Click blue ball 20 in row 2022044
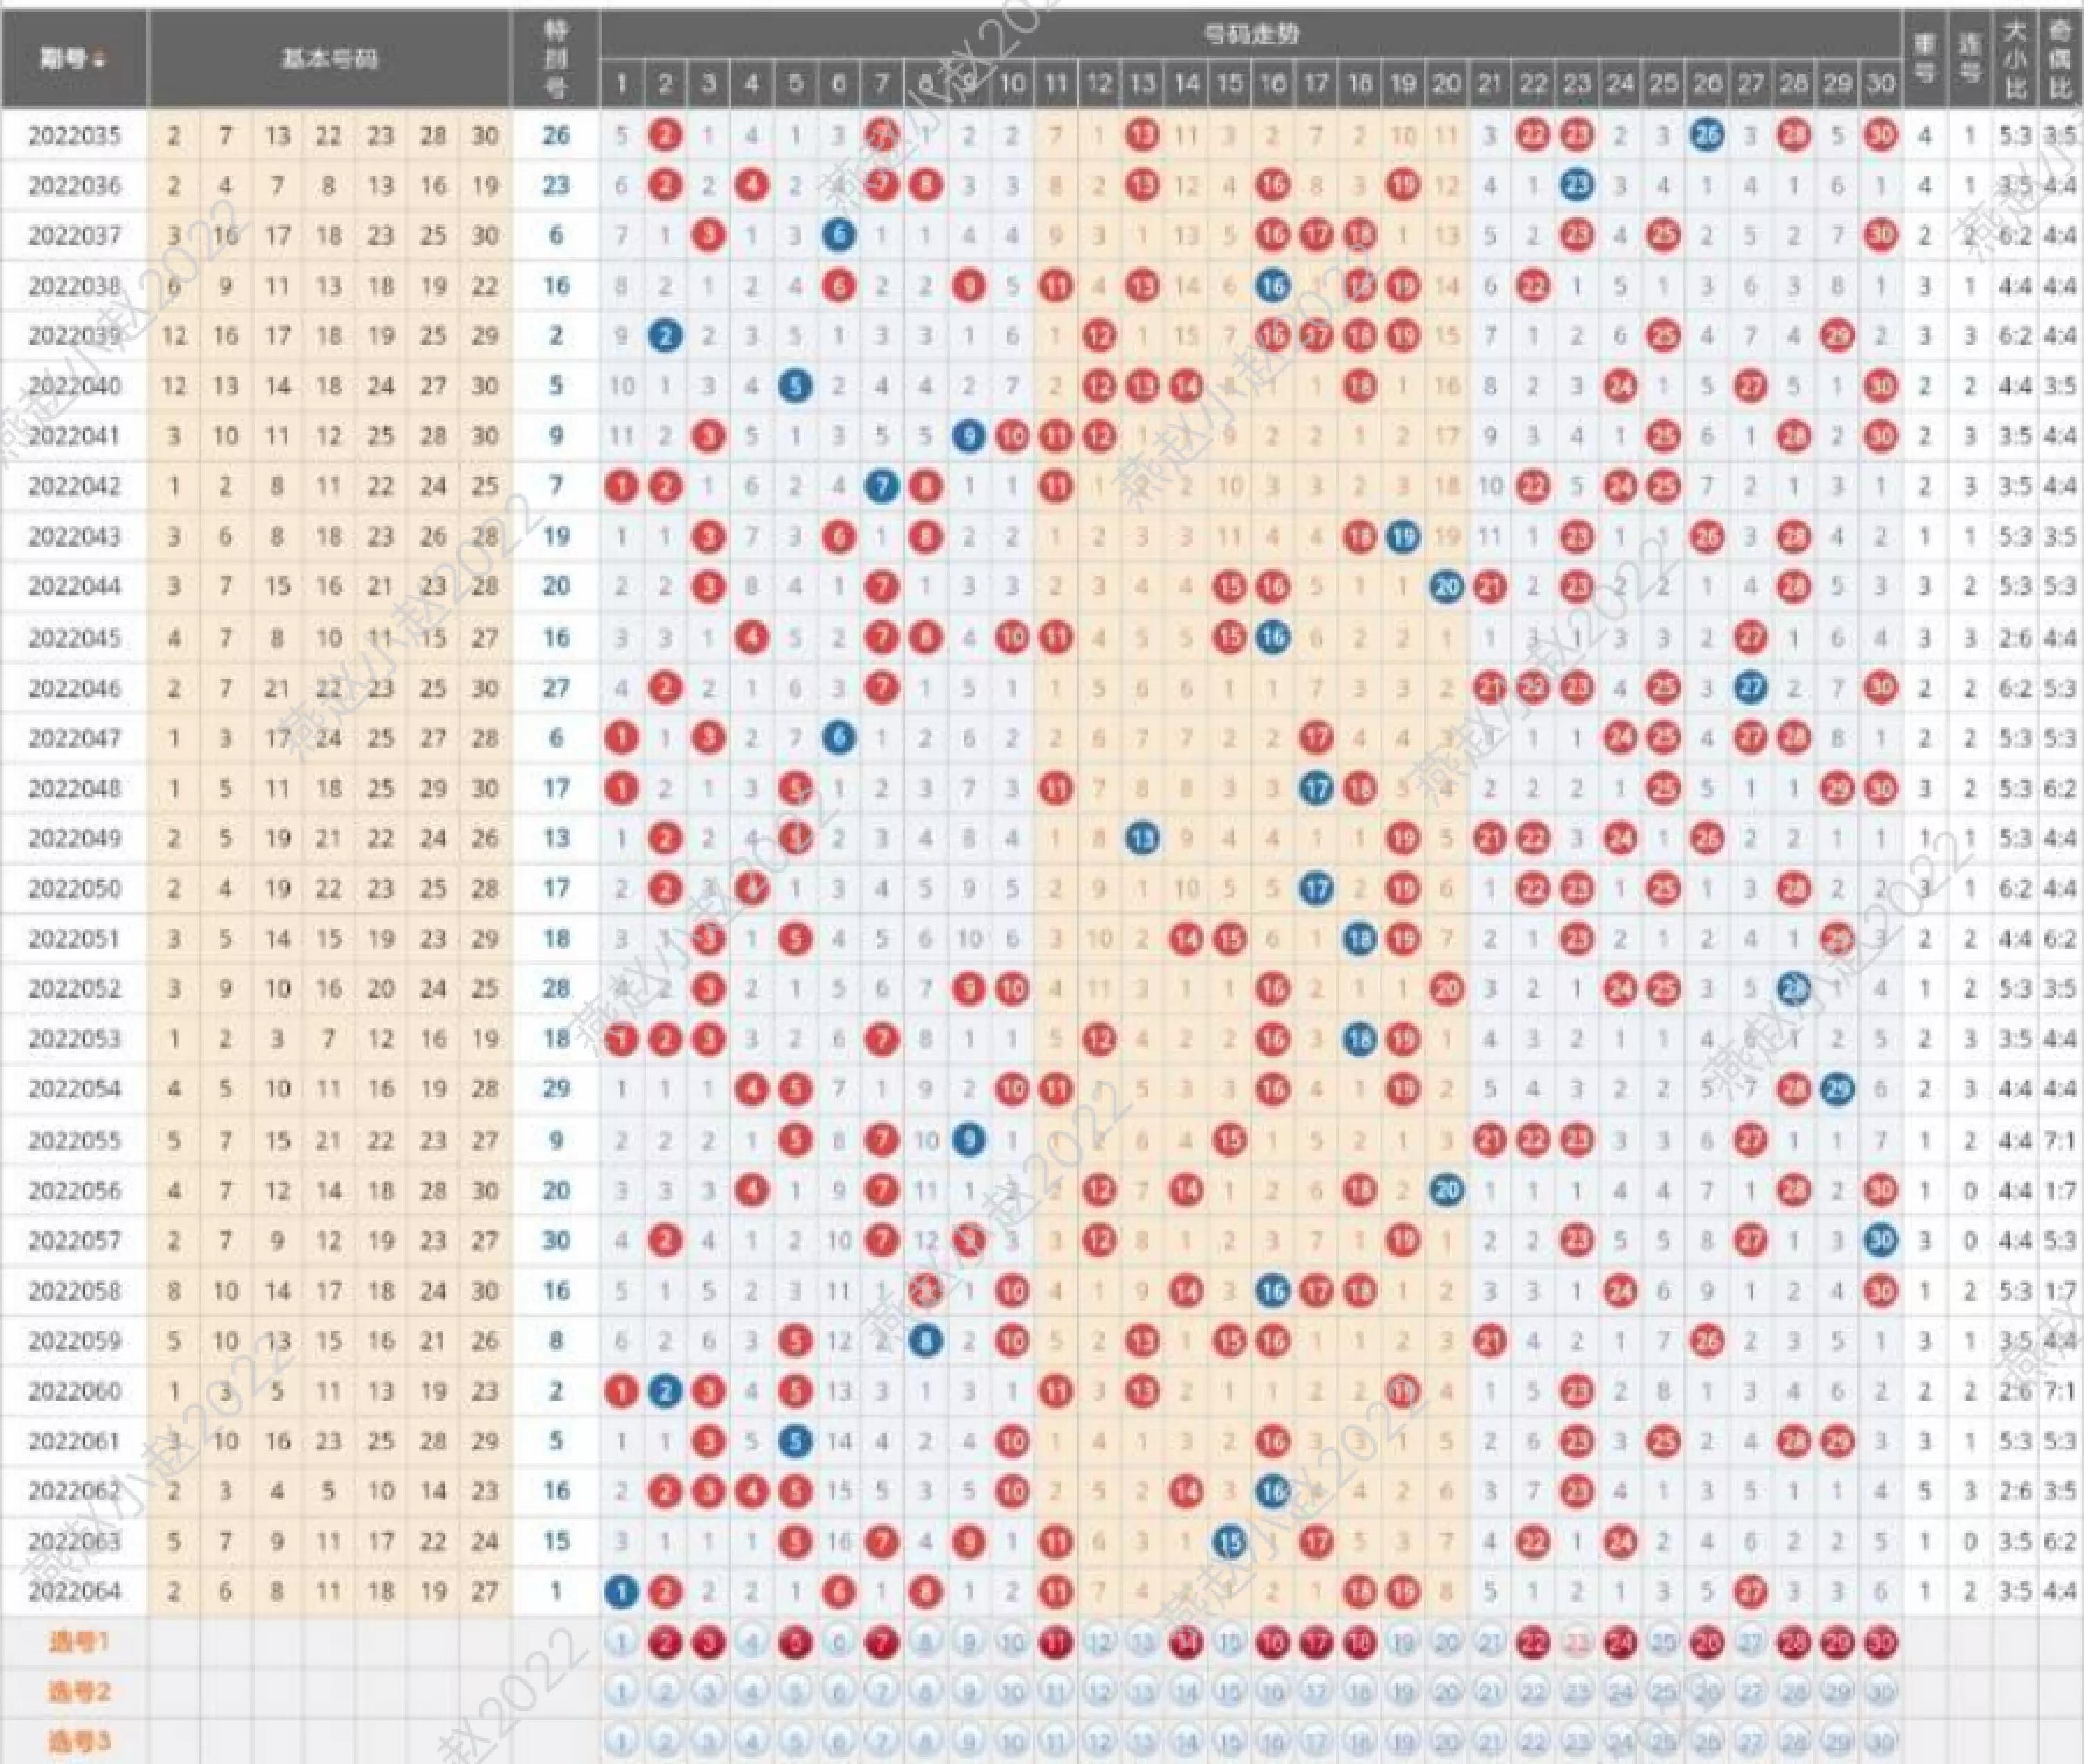2084x1764 pixels. pyautogui.click(x=1447, y=587)
